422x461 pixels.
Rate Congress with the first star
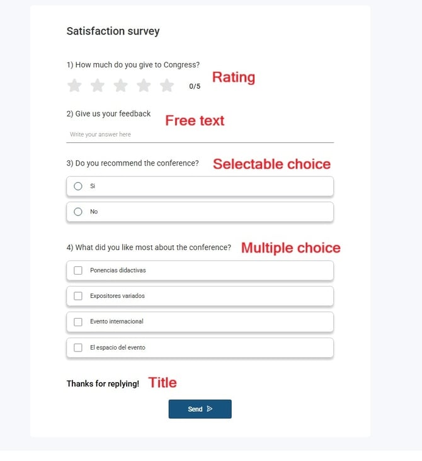(x=74, y=86)
